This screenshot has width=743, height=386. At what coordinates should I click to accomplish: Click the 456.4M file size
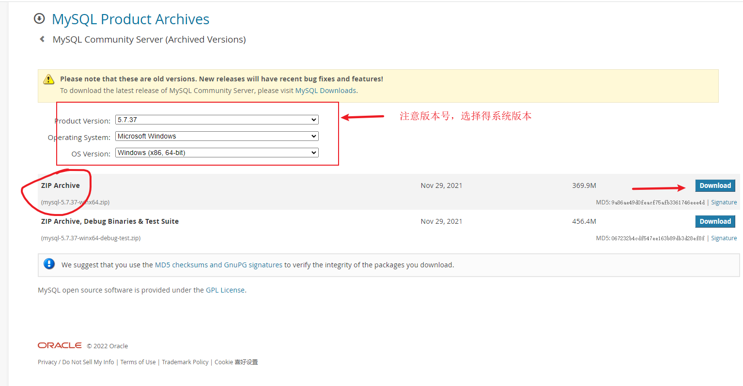coord(584,221)
